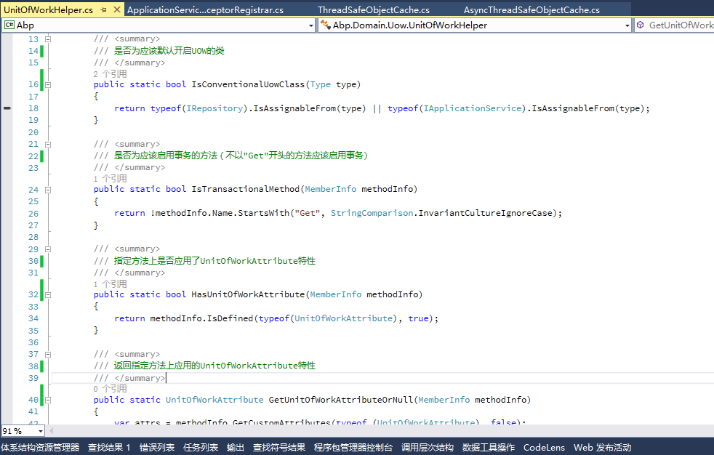Image resolution: width=714 pixels, height=455 pixels.
Task: Select the UnitOfWorkHelper.cs tab
Action: (x=48, y=10)
